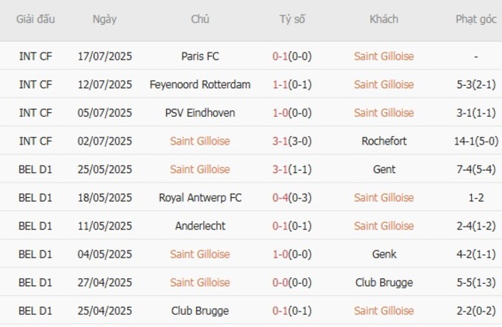Click the Anderlecht team name
The width and height of the screenshot is (502, 327).
click(200, 226)
